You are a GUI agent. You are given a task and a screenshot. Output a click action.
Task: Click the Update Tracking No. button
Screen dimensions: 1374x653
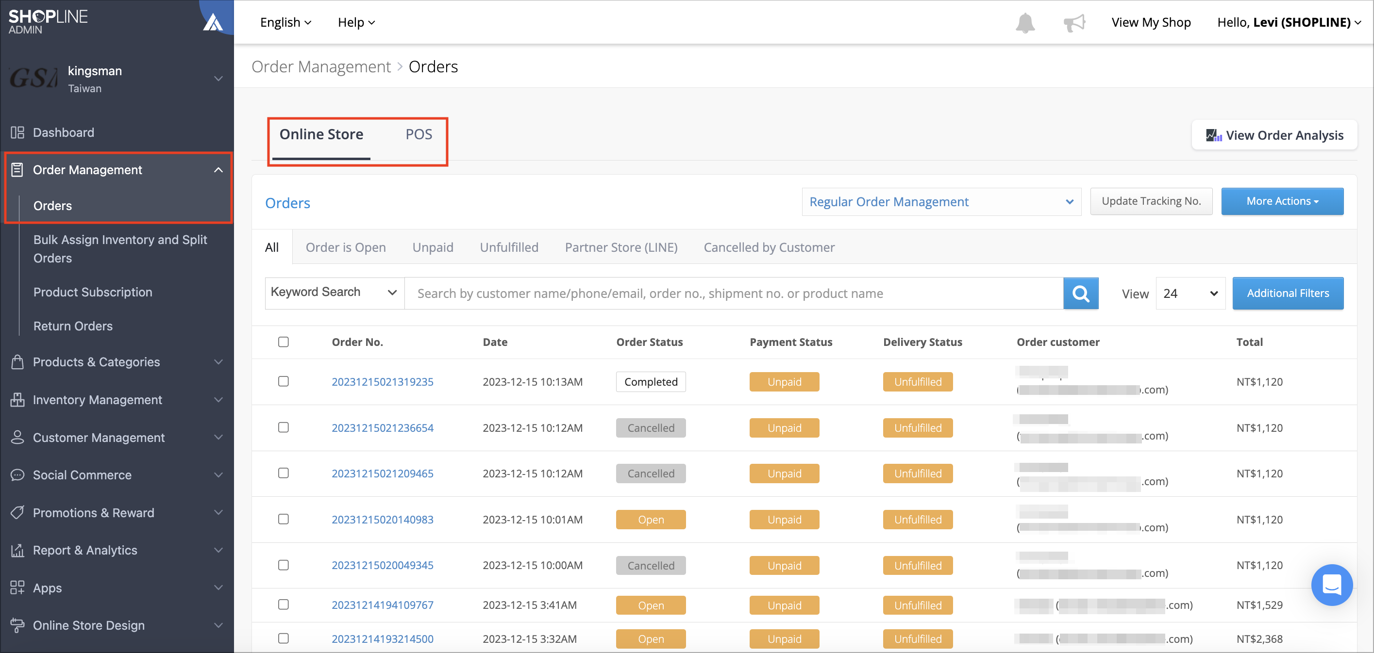click(x=1151, y=201)
